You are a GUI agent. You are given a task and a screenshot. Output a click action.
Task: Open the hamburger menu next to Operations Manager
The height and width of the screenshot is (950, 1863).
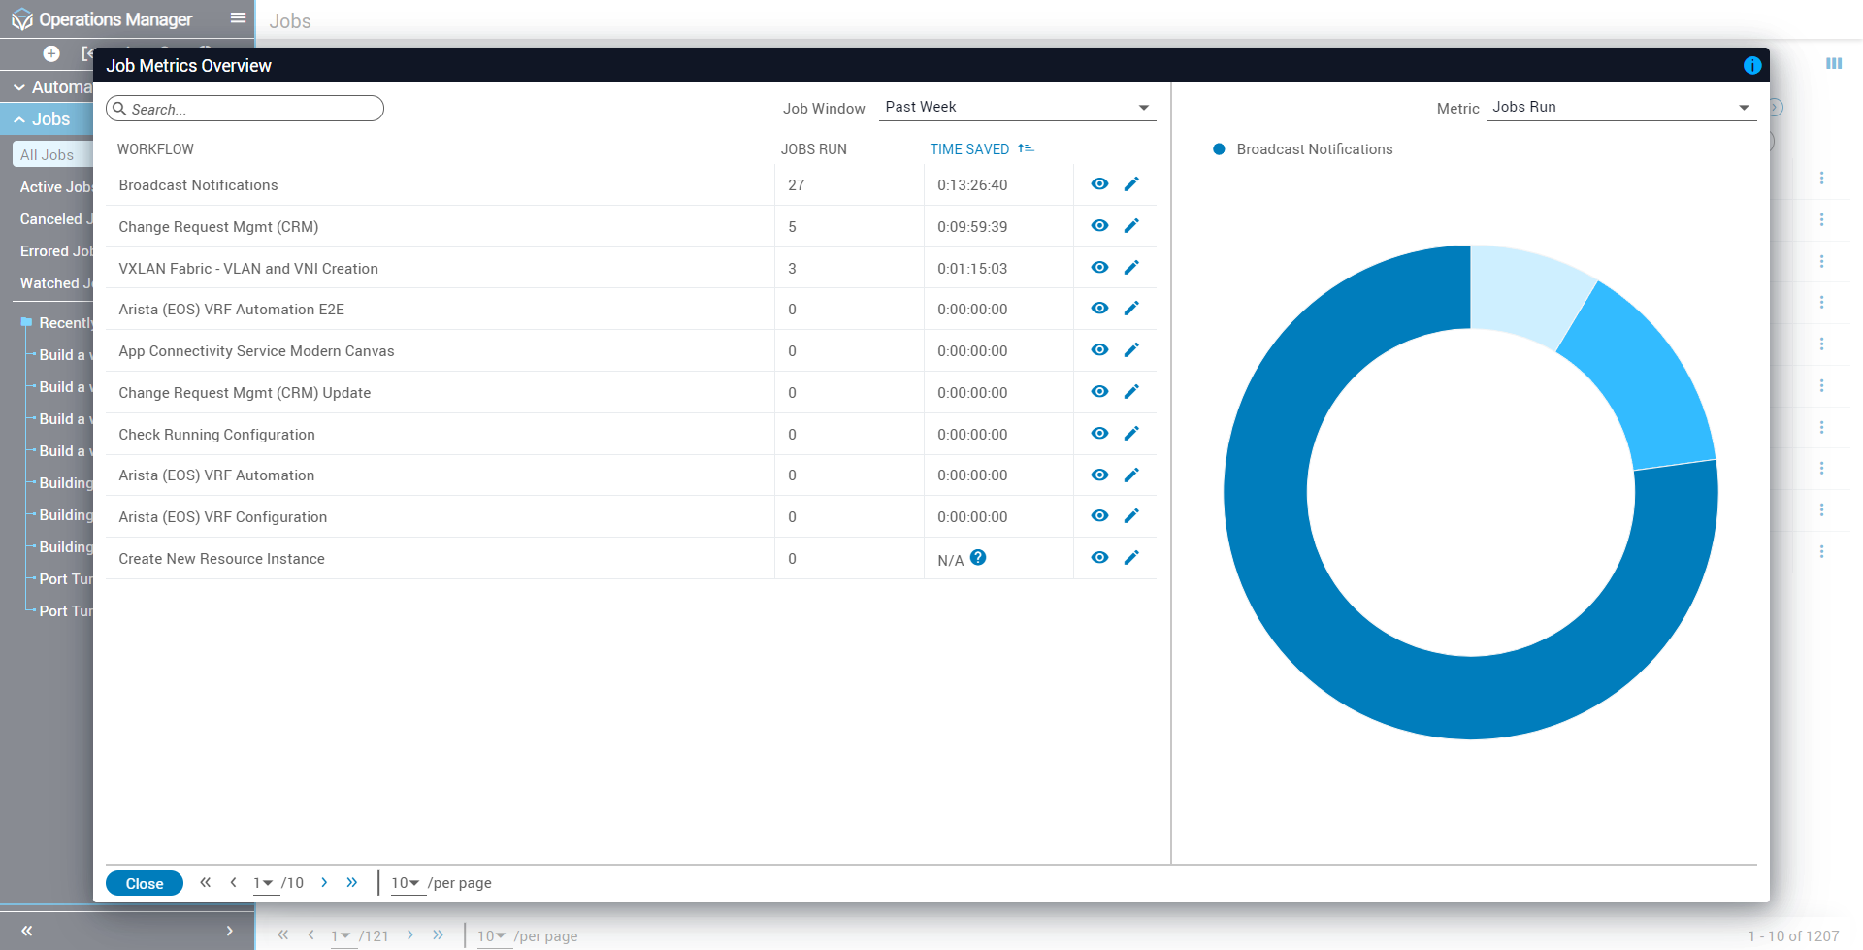point(238,18)
